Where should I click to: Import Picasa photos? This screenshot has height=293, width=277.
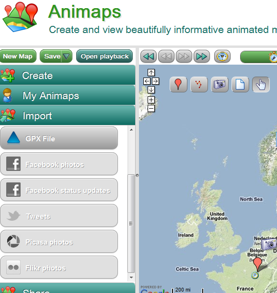point(59,241)
